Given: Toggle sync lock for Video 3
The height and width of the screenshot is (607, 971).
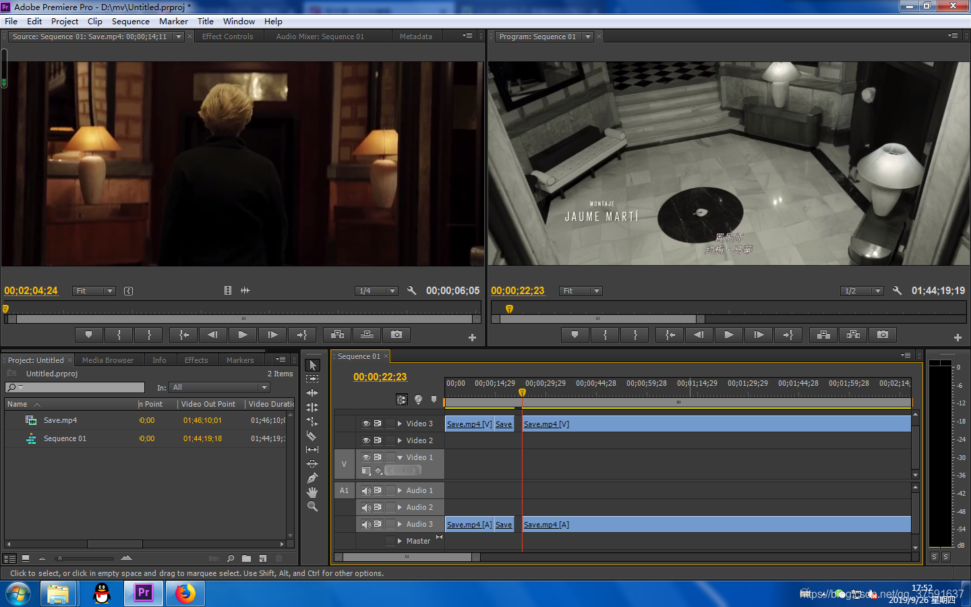Looking at the screenshot, I should tap(378, 424).
